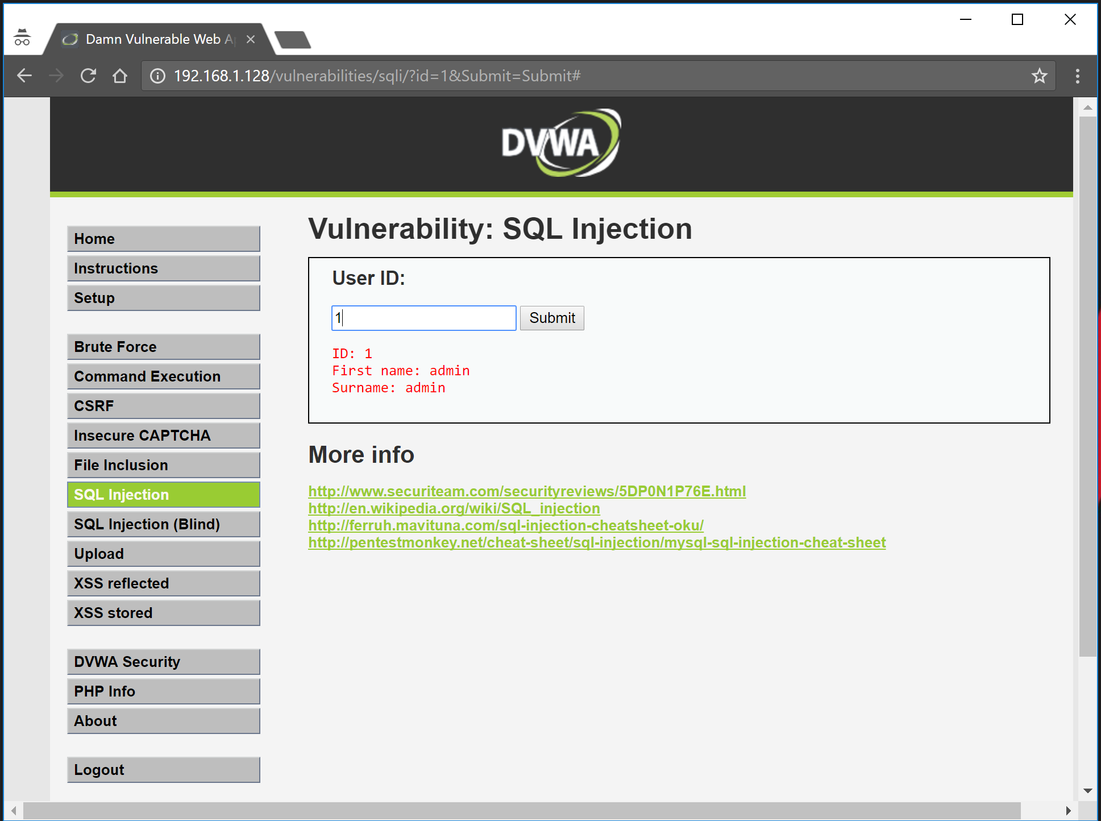Screen dimensions: 1101x821
Task: Bookmark this page with star icon
Action: pyautogui.click(x=1039, y=76)
